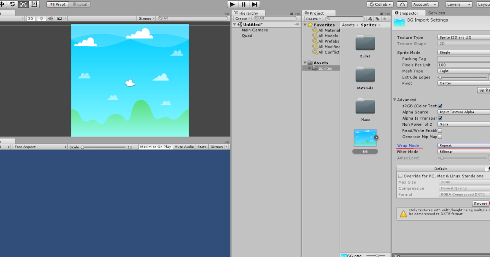Enable Maximize On Play

click(155, 146)
